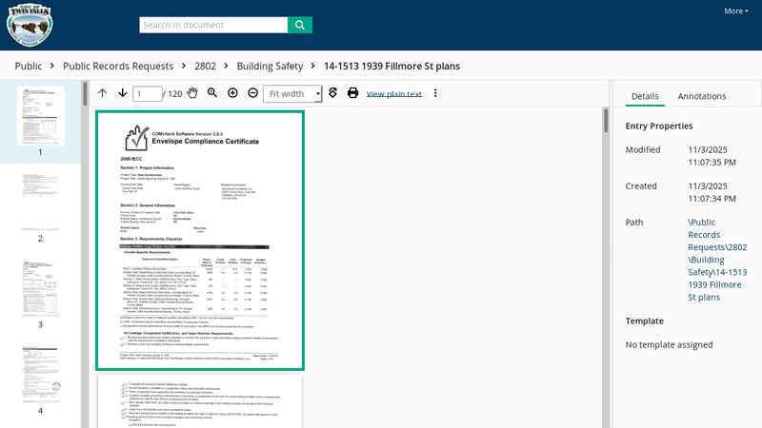Expand the More menu in header

[x=735, y=11]
